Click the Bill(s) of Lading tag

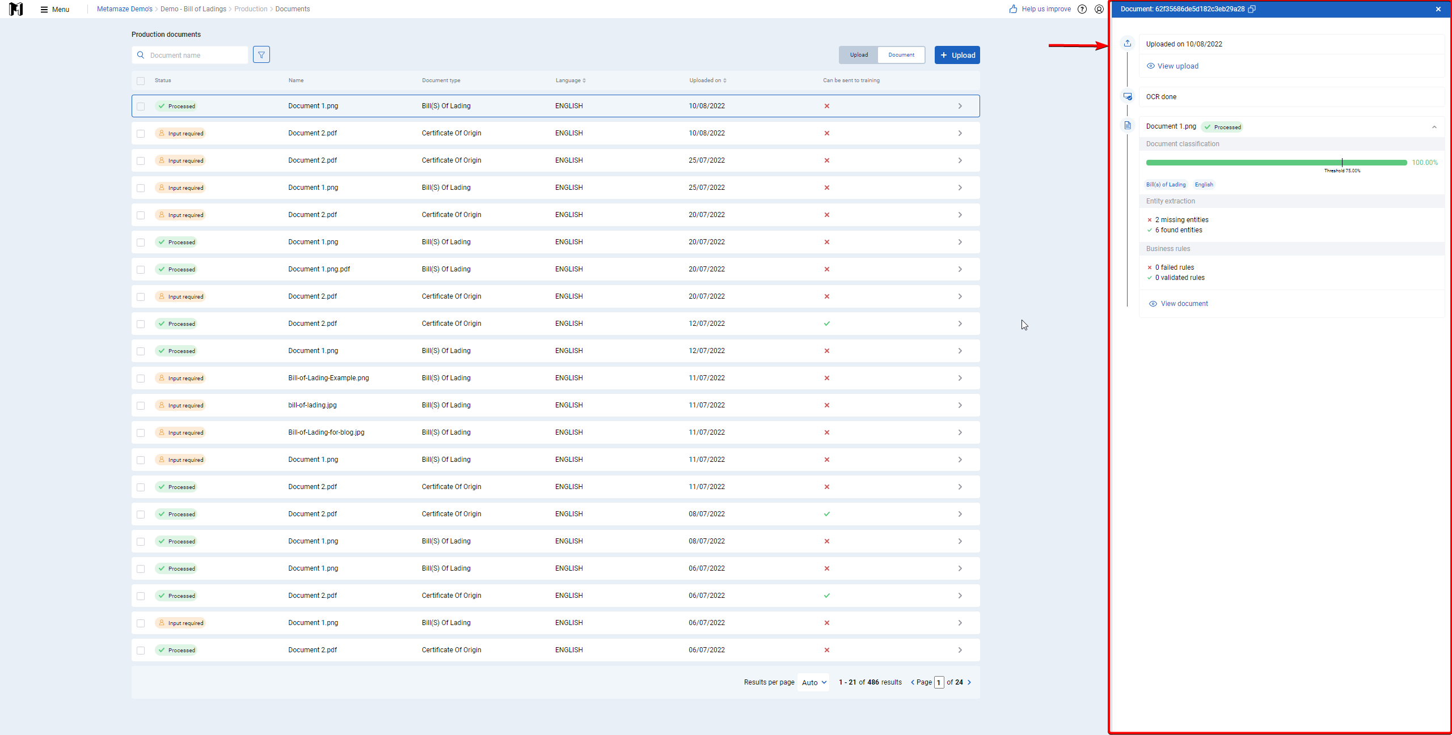pos(1166,185)
